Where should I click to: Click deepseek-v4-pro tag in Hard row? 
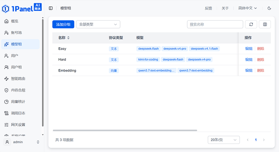pos(199,59)
